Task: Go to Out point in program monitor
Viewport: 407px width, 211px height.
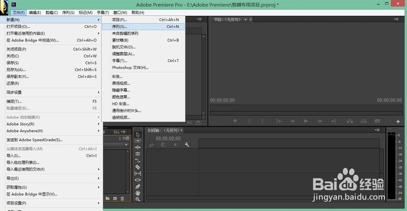Action: point(334,121)
